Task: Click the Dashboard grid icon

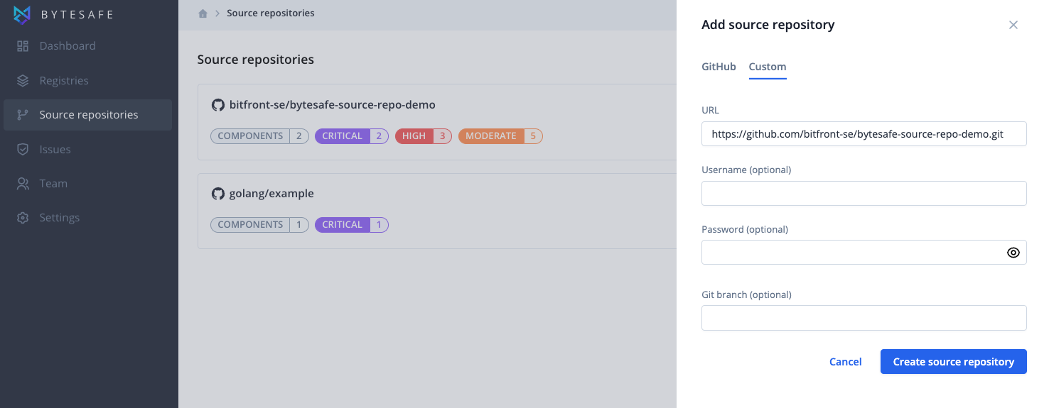Action: tap(23, 46)
